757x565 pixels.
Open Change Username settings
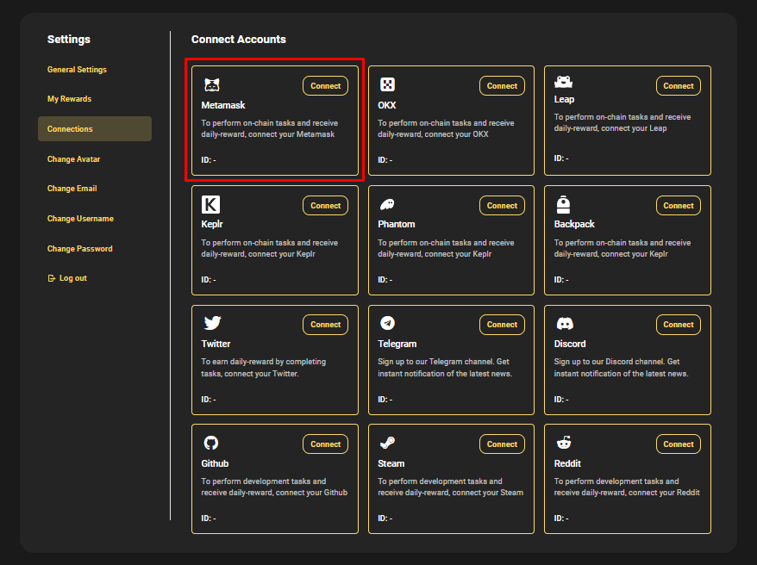[80, 219]
